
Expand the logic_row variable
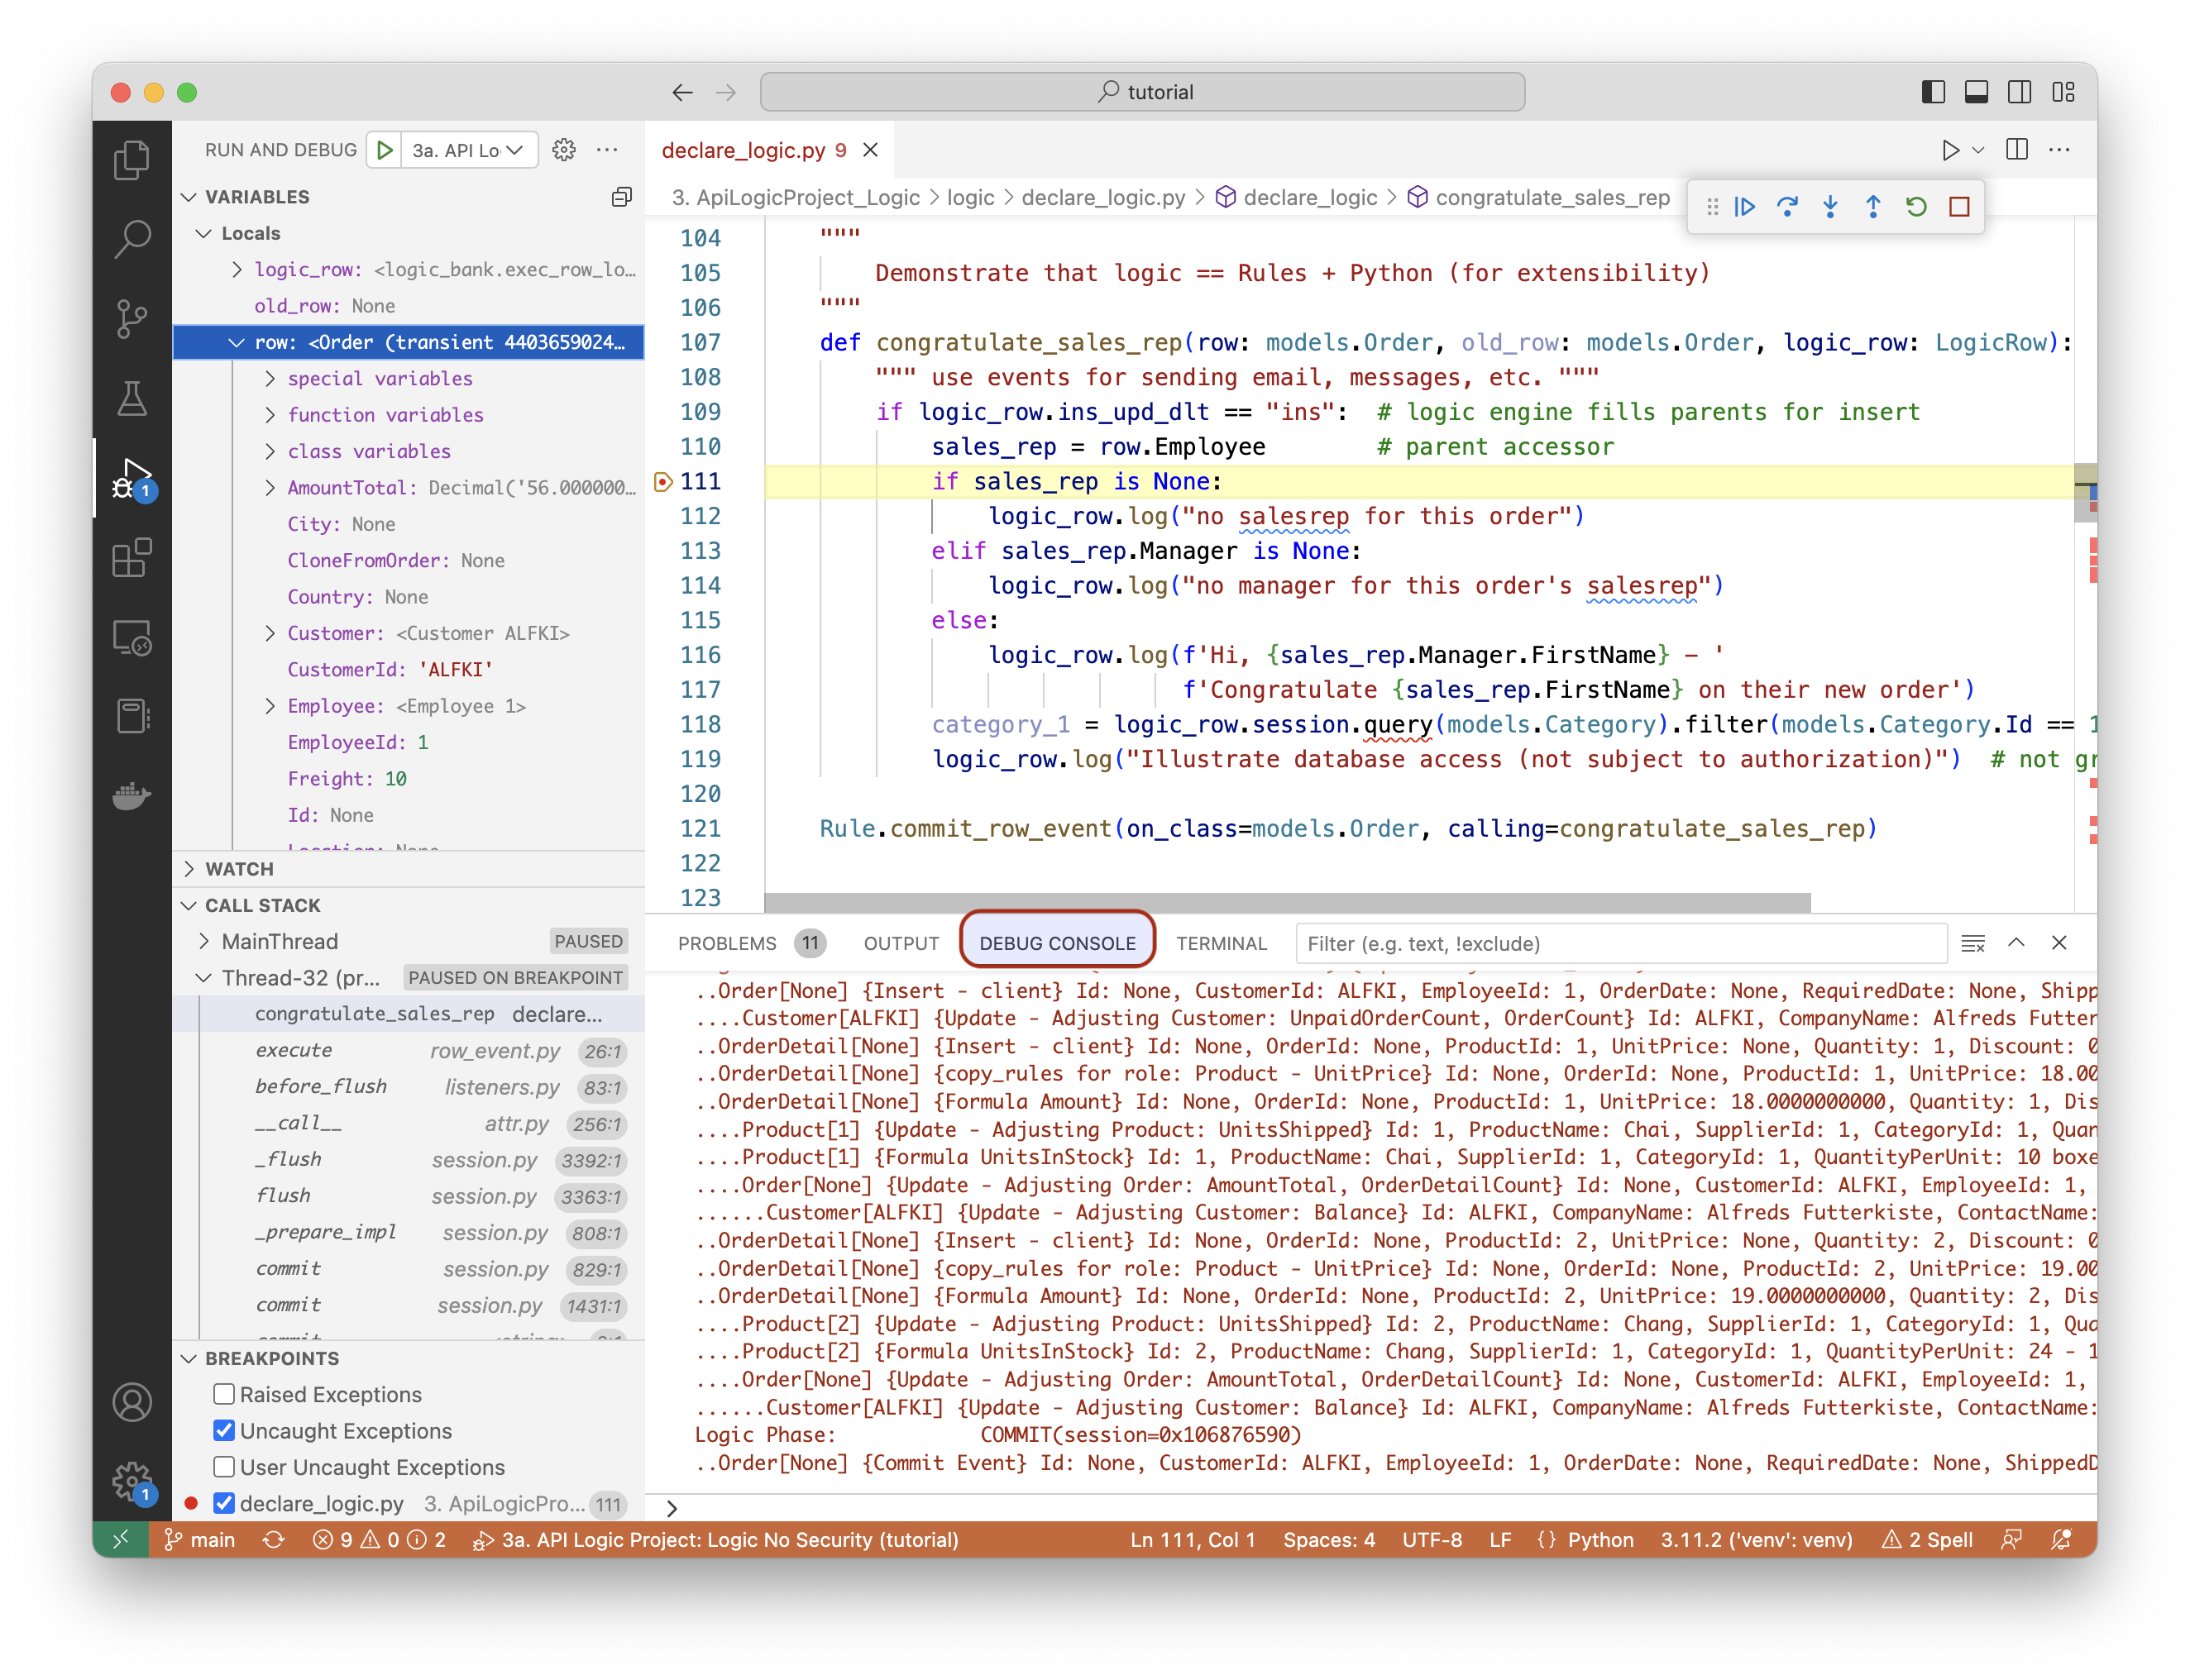pos(237,269)
